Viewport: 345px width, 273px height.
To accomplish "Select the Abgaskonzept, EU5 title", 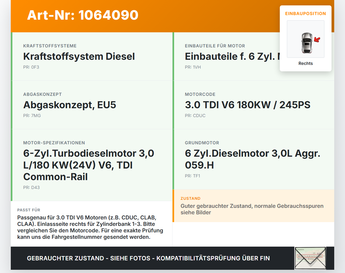I will [x=70, y=105].
